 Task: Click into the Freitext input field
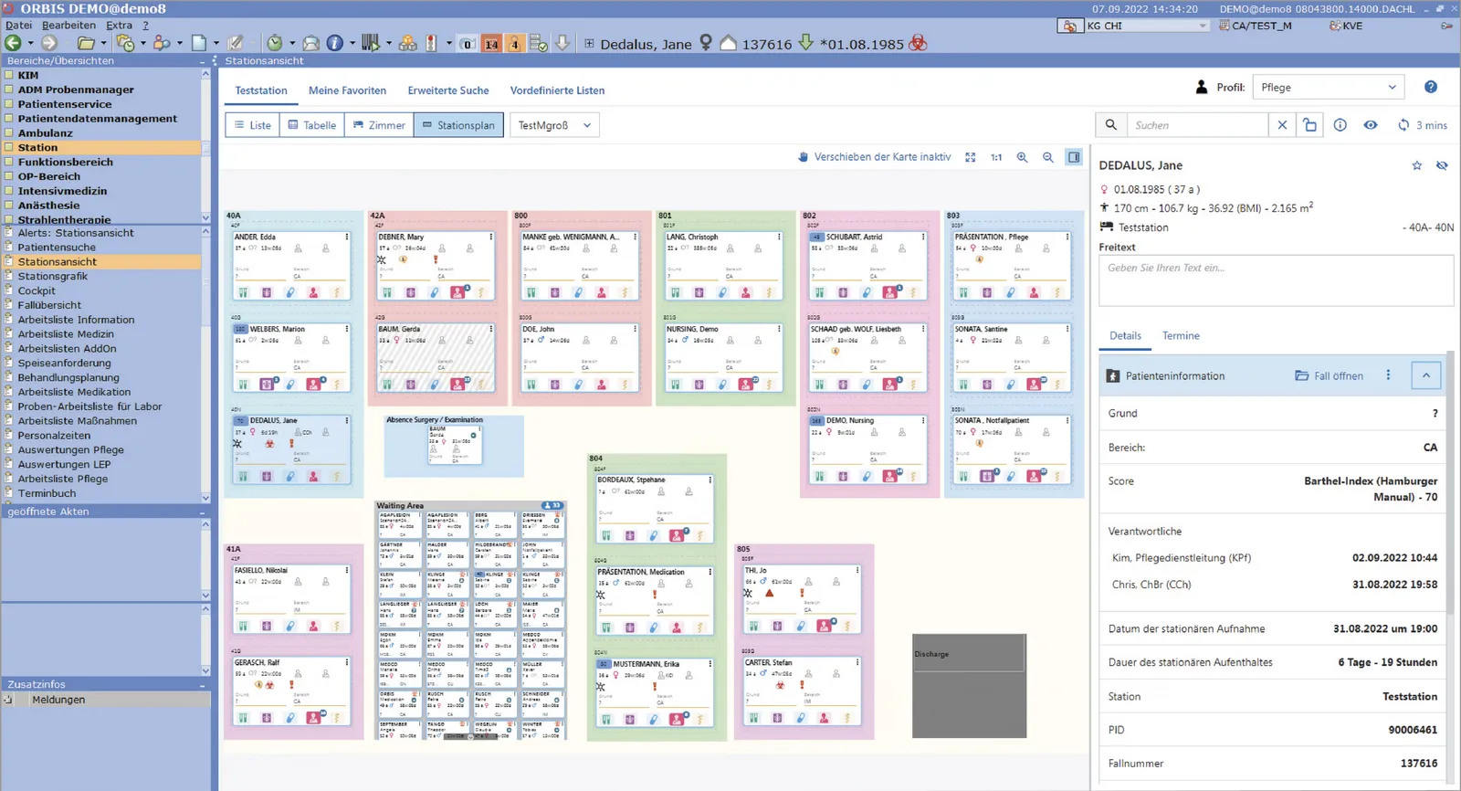coord(1276,280)
